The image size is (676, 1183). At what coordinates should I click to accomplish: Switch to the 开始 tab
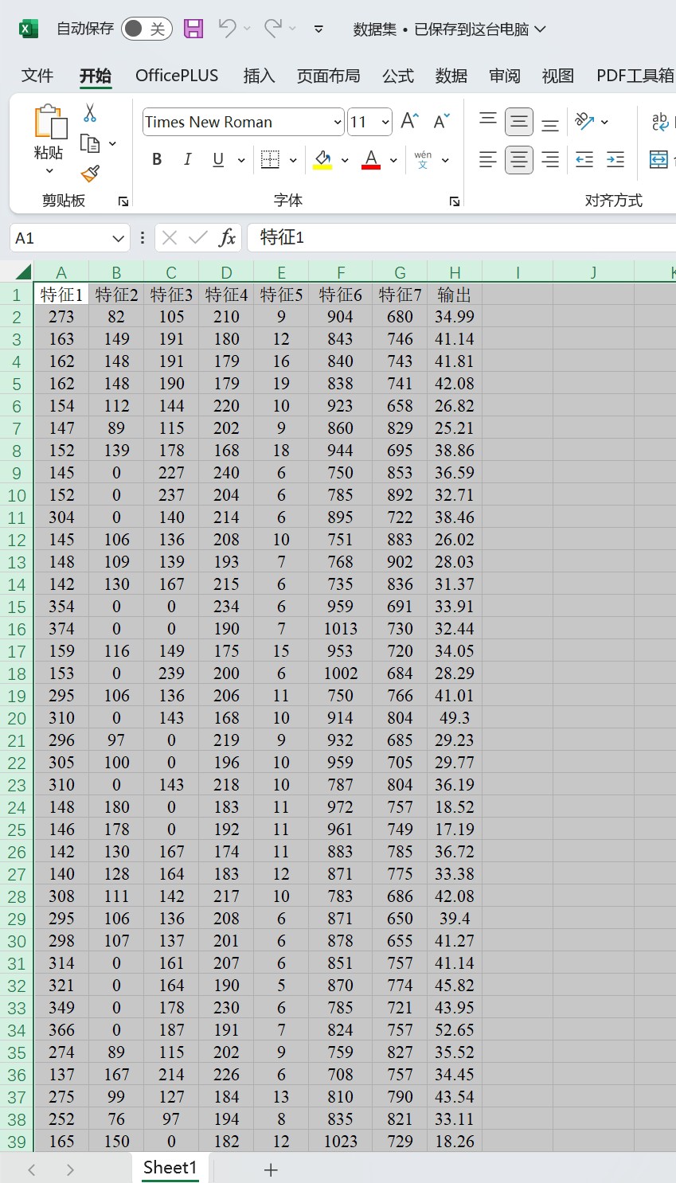point(96,76)
